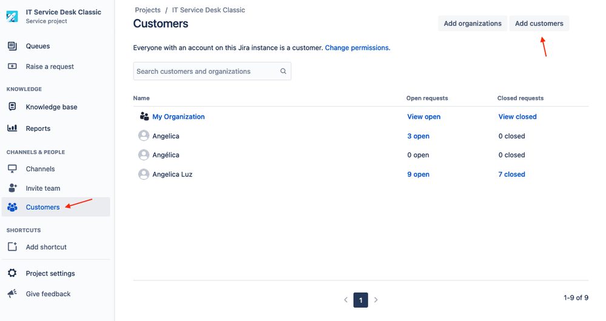This screenshot has width=606, height=321.
Task: Click the Knowledge base book icon
Action: [x=12, y=107]
